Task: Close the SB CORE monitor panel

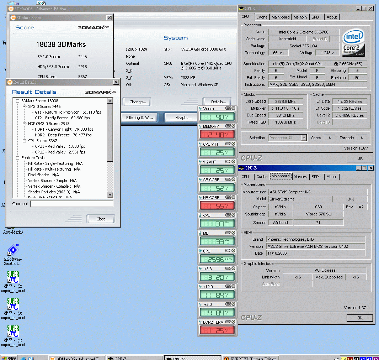Action: click(234, 179)
